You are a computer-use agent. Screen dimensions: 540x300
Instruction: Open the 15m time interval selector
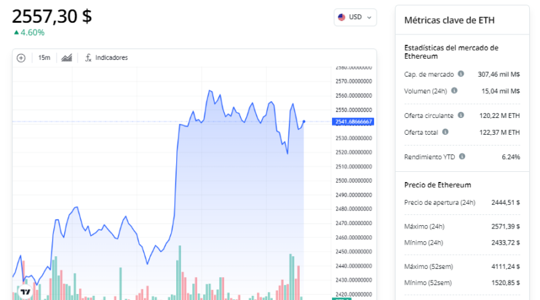44,58
